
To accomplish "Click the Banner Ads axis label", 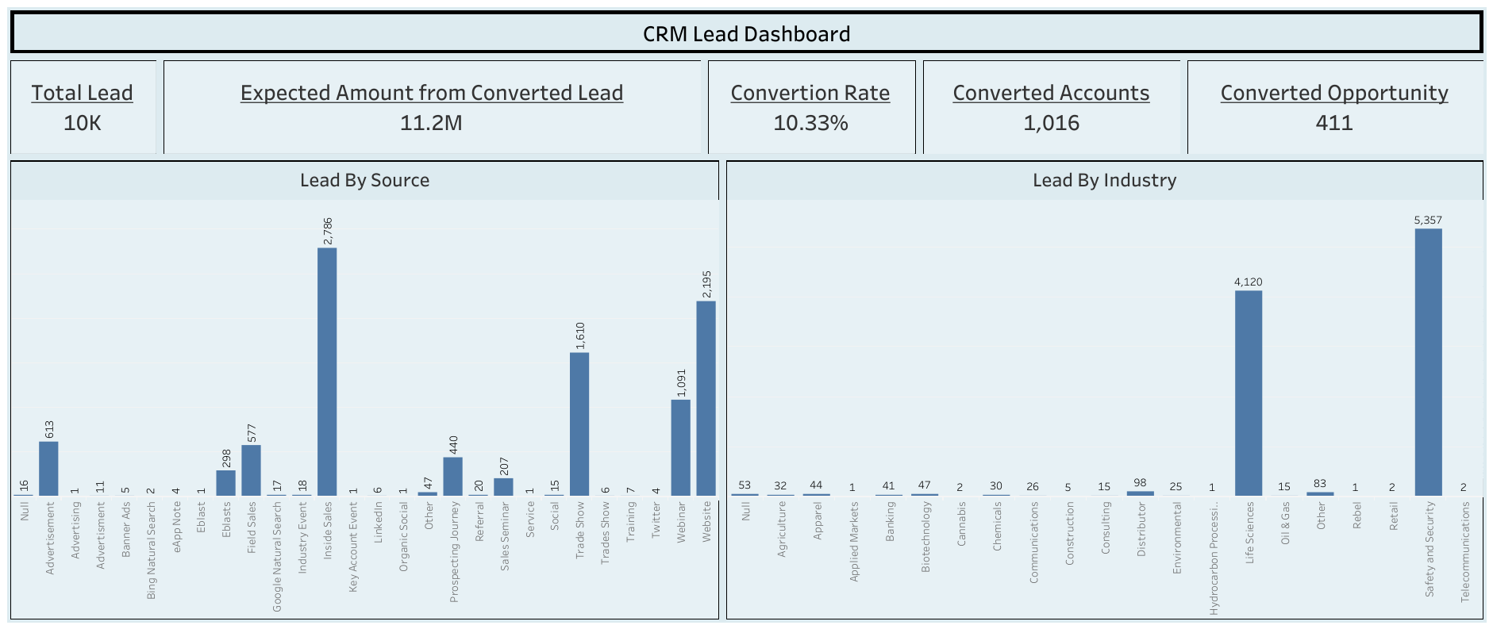I will (125, 529).
